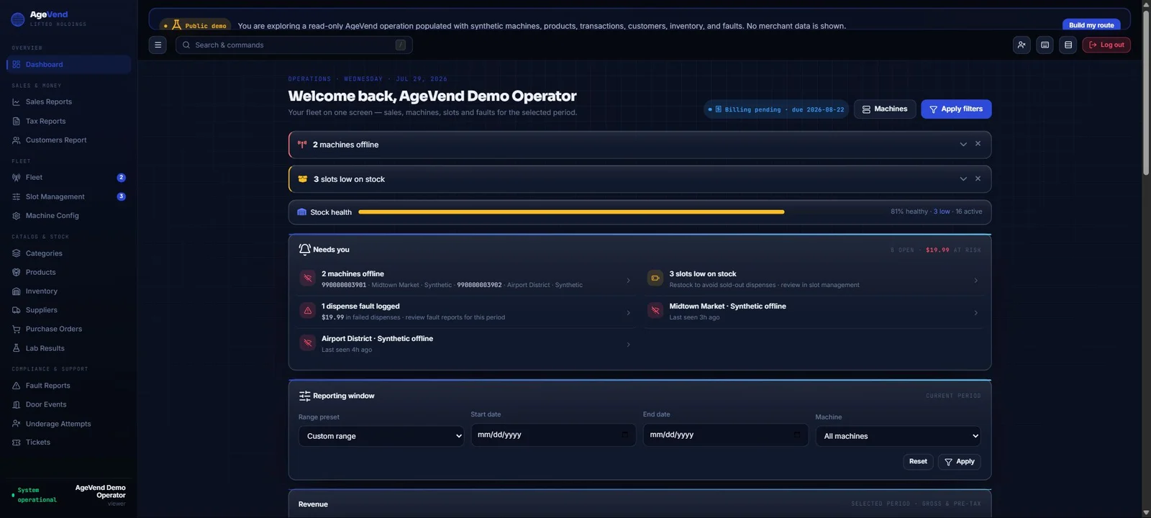Click the stacked rows density icon
The image size is (1151, 518).
pyautogui.click(x=1068, y=45)
